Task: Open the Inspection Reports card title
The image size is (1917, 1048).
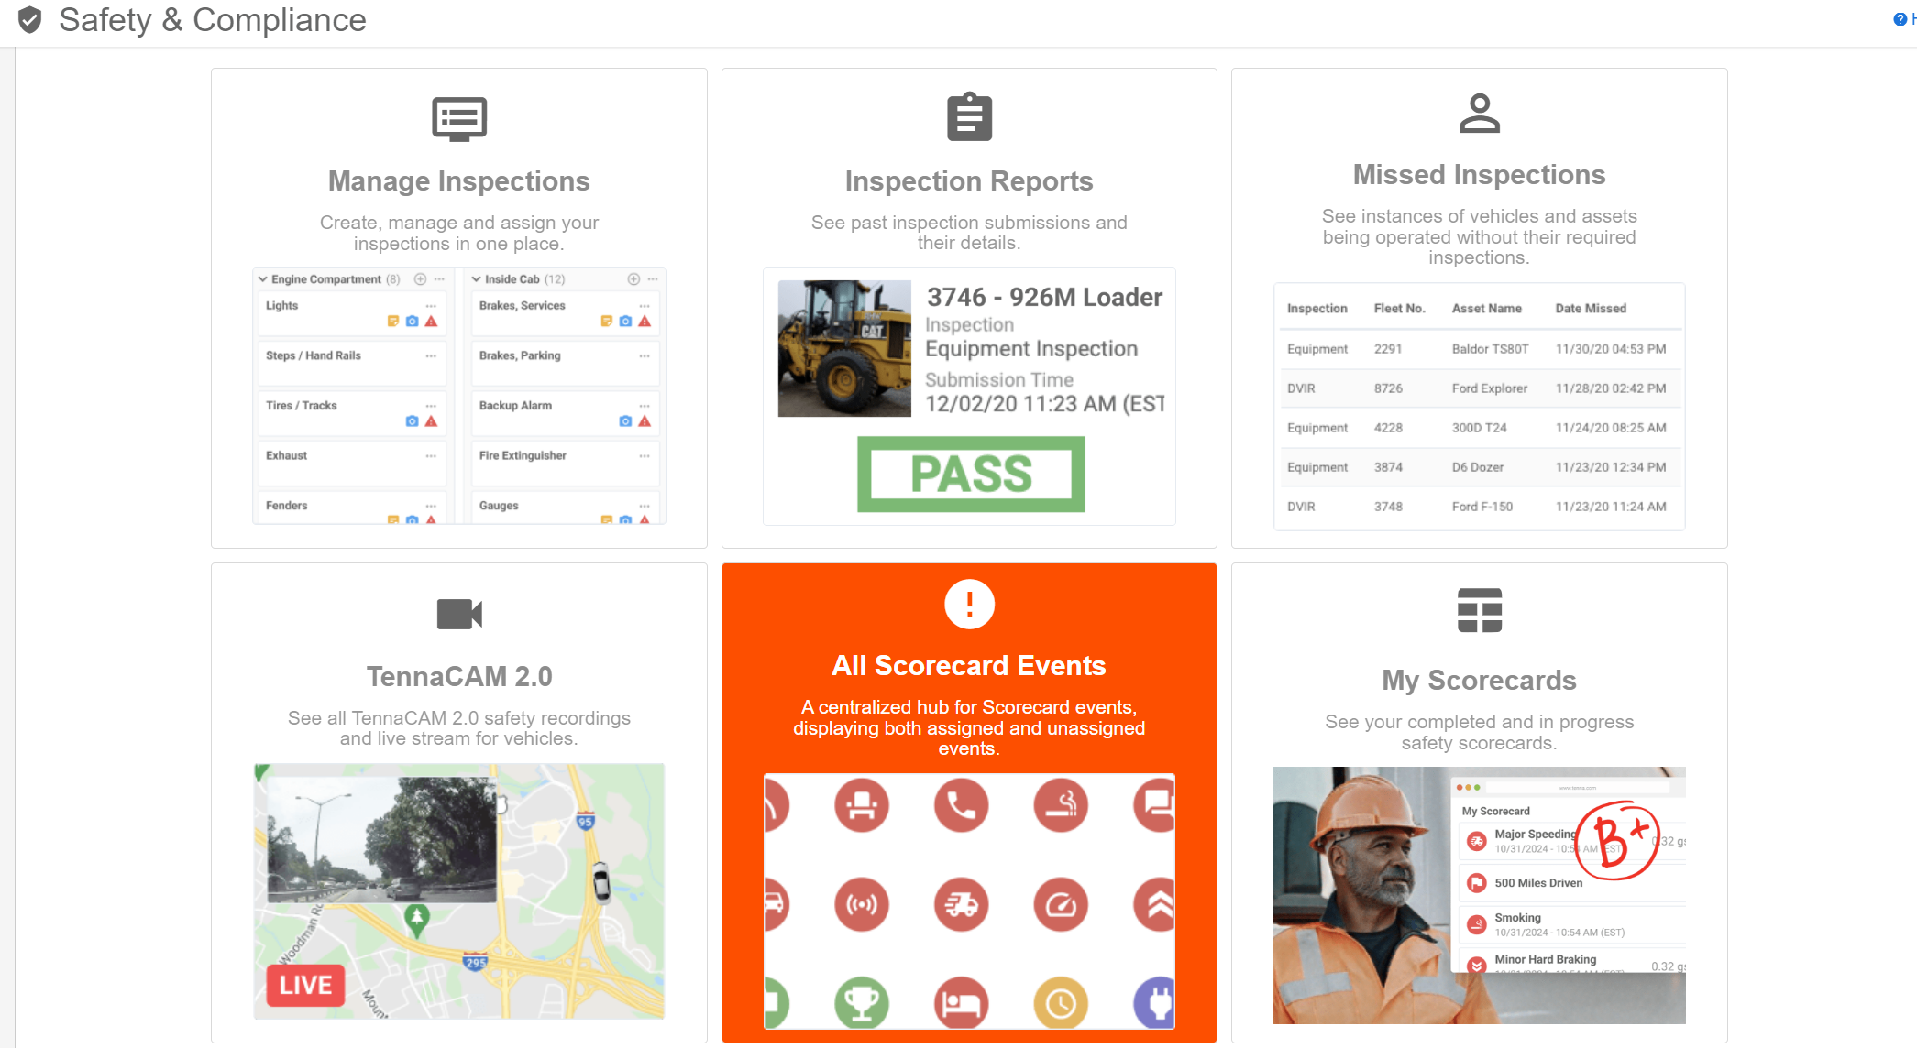Action: (969, 181)
